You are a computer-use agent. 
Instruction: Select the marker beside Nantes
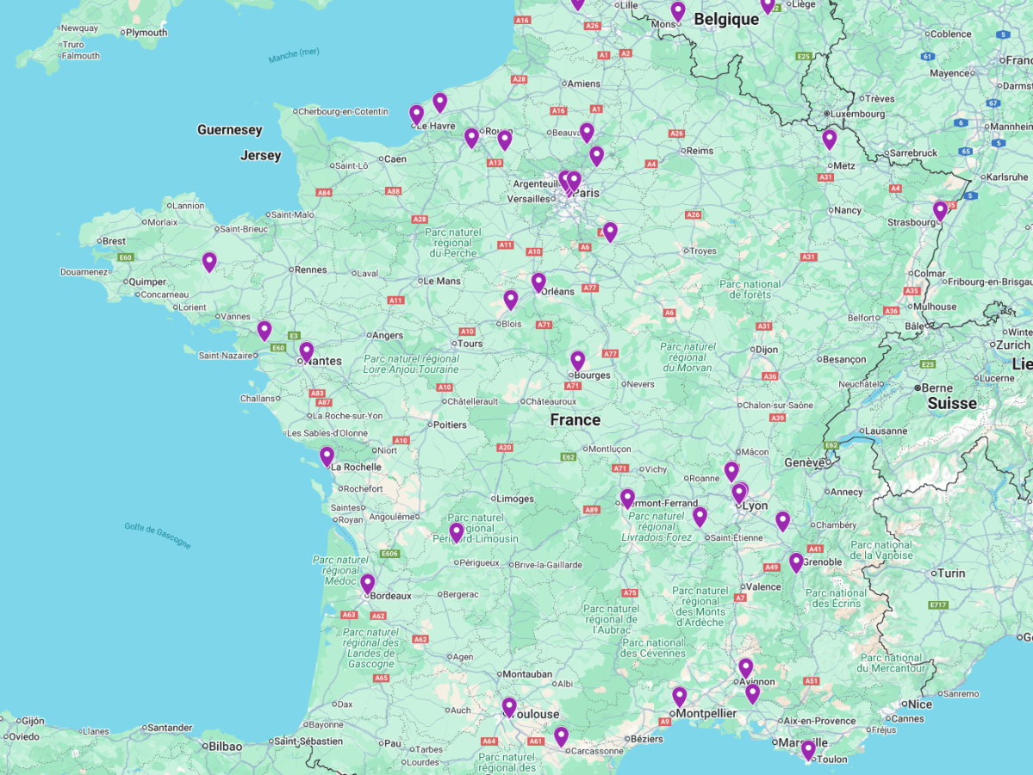[x=306, y=350]
